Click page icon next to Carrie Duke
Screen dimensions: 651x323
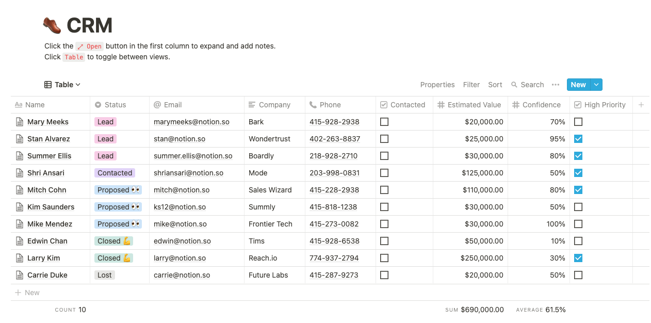coord(20,275)
